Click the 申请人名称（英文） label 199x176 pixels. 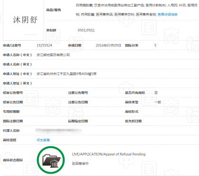(x=18, y=64)
